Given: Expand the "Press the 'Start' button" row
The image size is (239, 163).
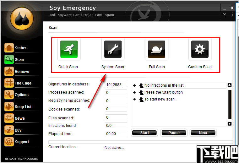Looking at the screenshot, I should click(x=134, y=92).
